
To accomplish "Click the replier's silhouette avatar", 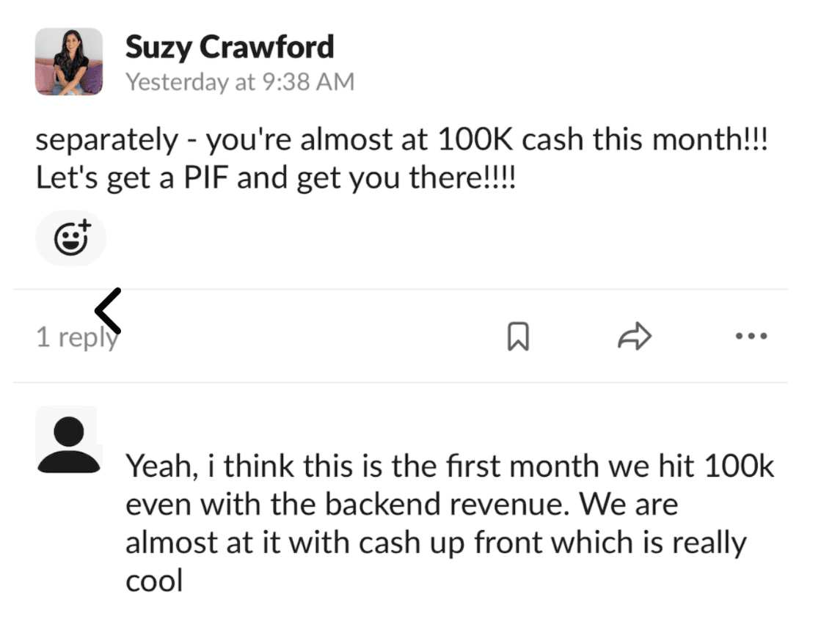I will [x=68, y=444].
